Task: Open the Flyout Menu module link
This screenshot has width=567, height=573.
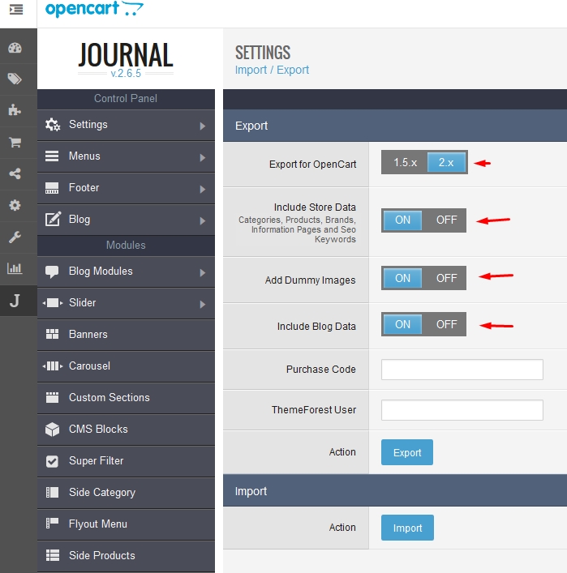Action: click(126, 524)
